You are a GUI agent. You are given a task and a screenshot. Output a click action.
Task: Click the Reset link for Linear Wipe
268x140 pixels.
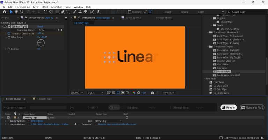(x=40, y=26)
